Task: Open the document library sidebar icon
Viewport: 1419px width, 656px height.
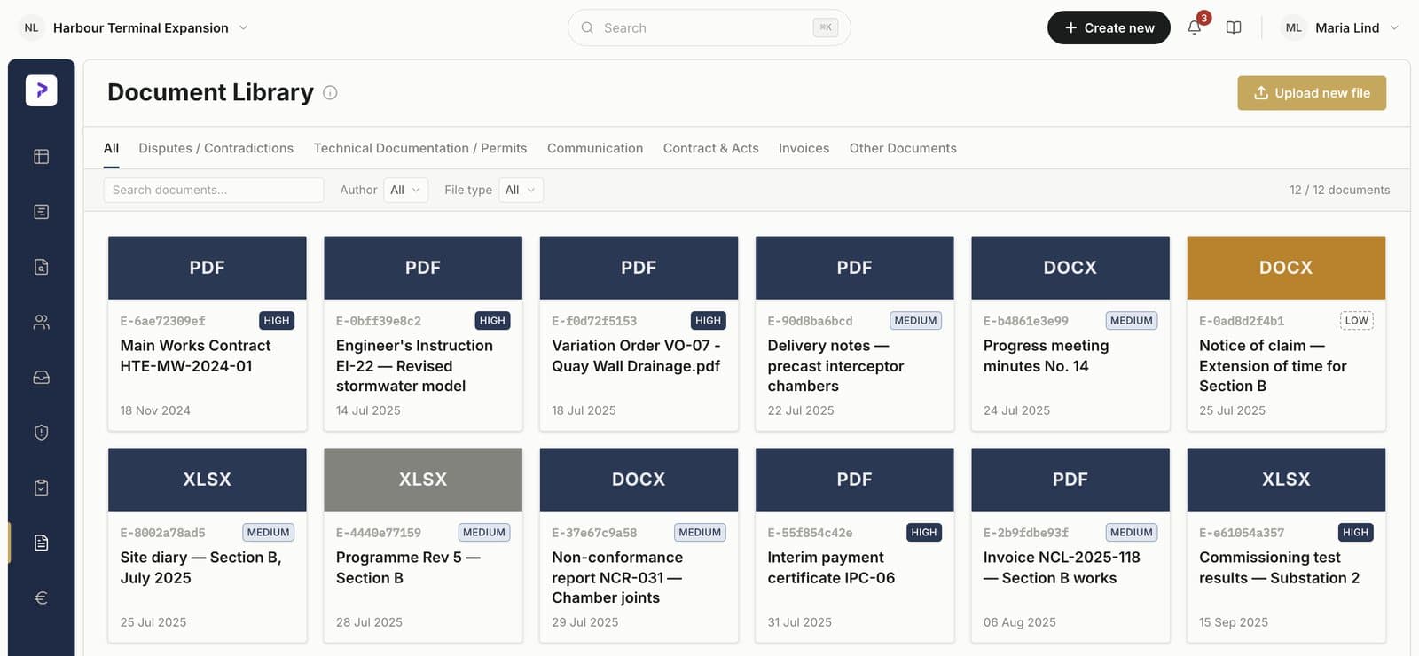Action: [x=42, y=543]
